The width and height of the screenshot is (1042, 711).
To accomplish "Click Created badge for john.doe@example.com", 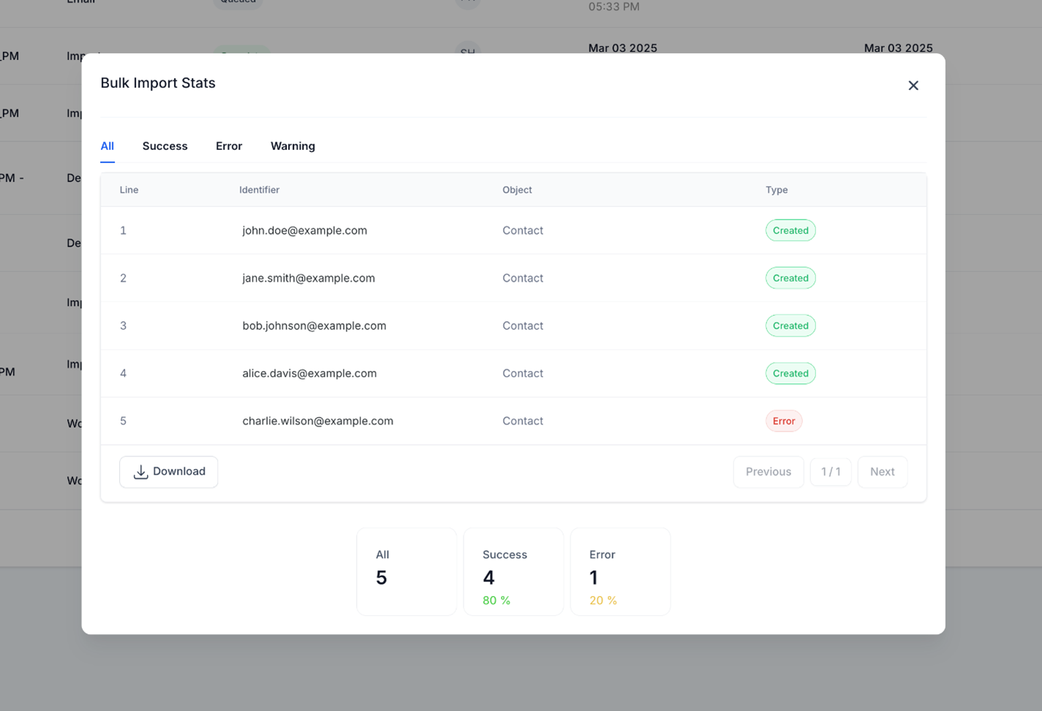I will pos(790,230).
